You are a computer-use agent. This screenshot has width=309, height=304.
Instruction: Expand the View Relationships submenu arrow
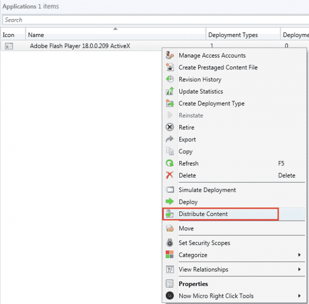click(299, 270)
